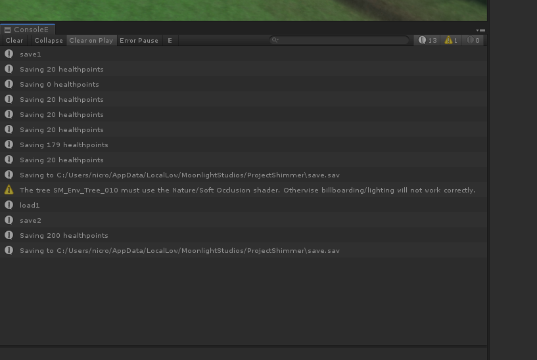Open the console panel options menu
Viewport: 537px width, 360px height.
click(x=480, y=30)
